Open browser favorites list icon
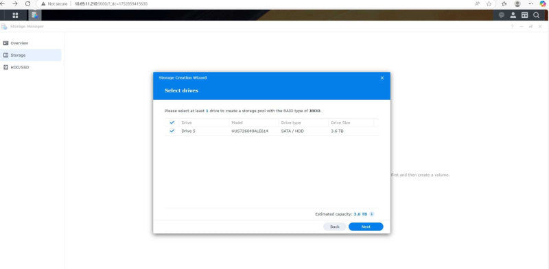 (504, 4)
